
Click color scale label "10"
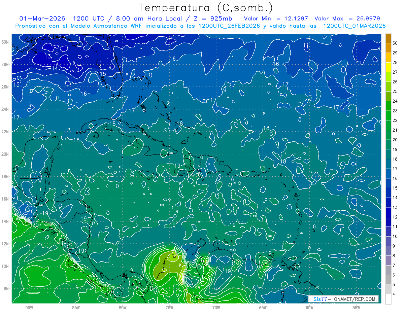(x=396, y=236)
